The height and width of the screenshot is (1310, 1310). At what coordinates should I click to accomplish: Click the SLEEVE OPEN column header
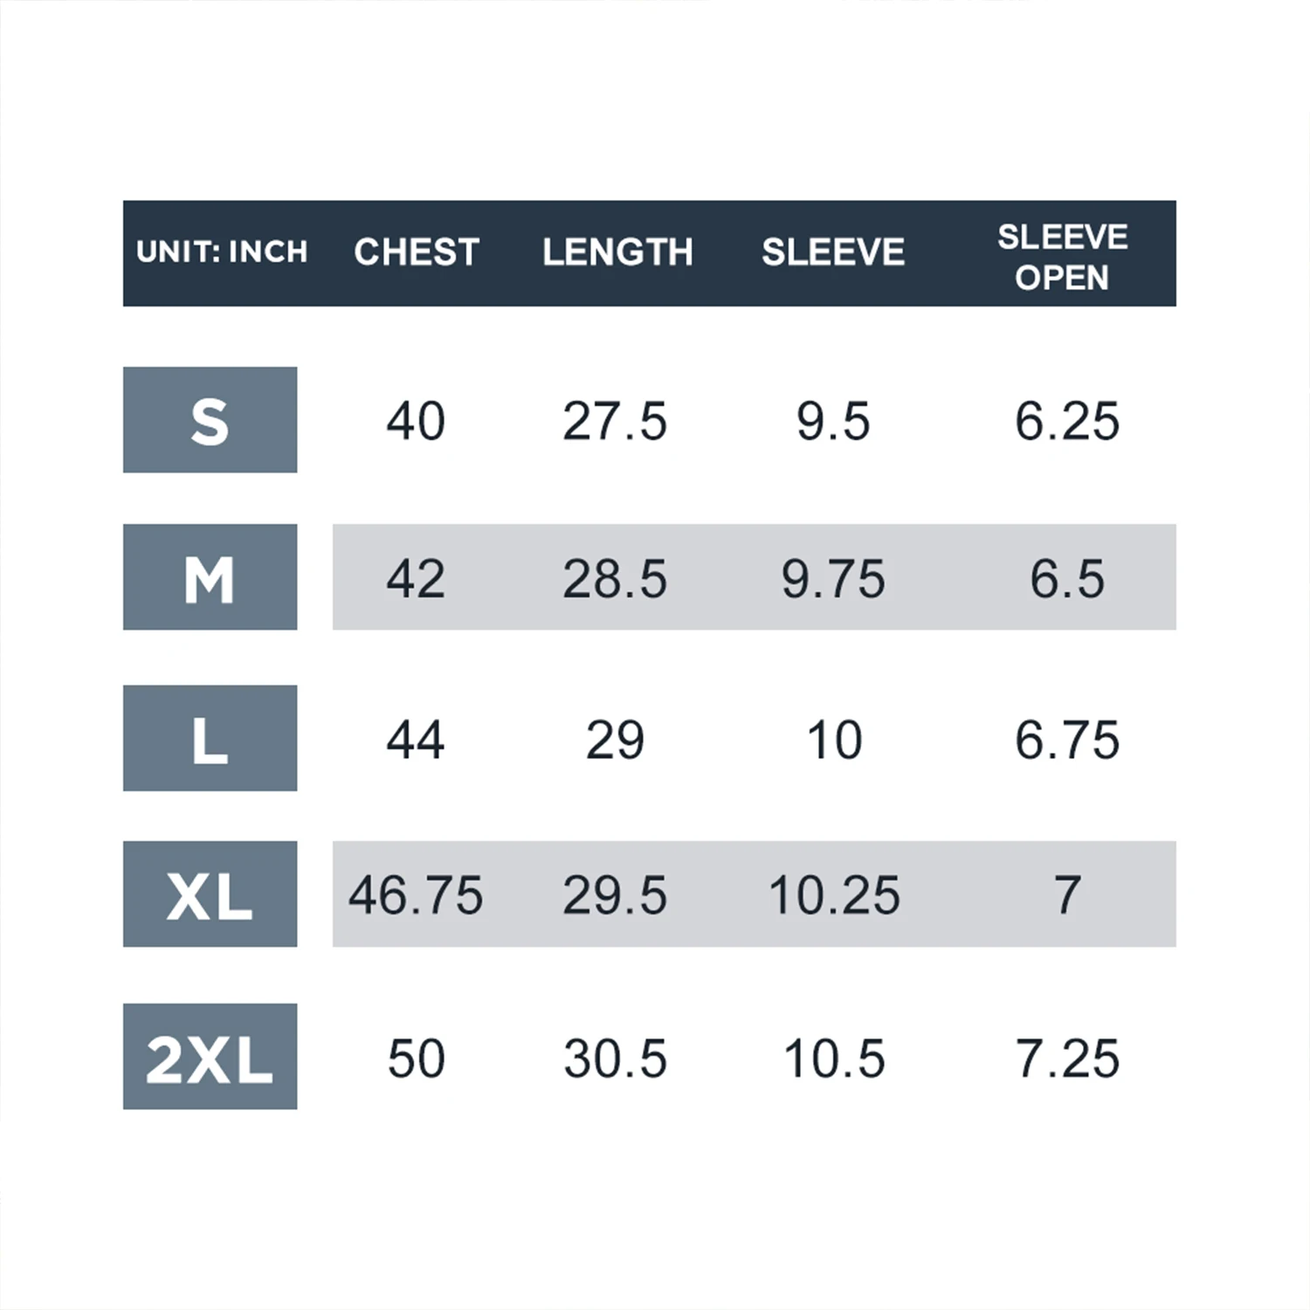1062,257
